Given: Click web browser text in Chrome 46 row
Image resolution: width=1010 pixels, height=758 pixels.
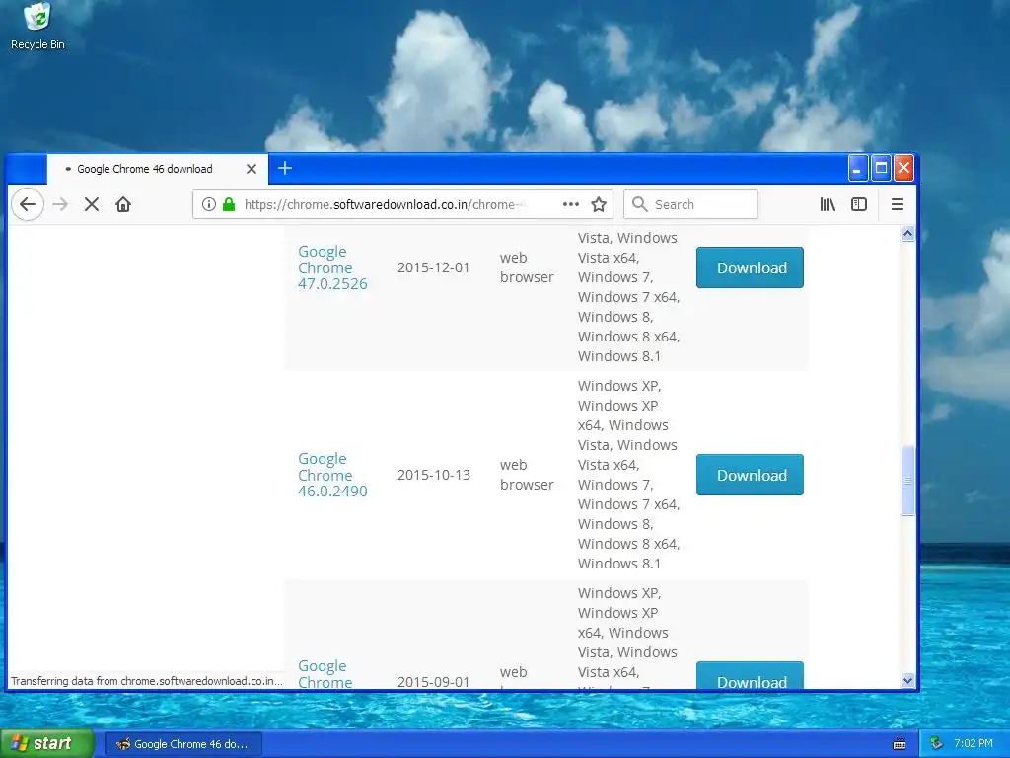Looking at the screenshot, I should [x=527, y=475].
